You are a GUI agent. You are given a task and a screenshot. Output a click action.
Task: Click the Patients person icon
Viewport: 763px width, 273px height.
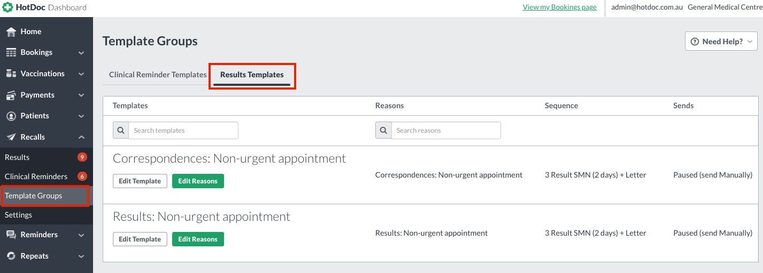[x=11, y=116]
